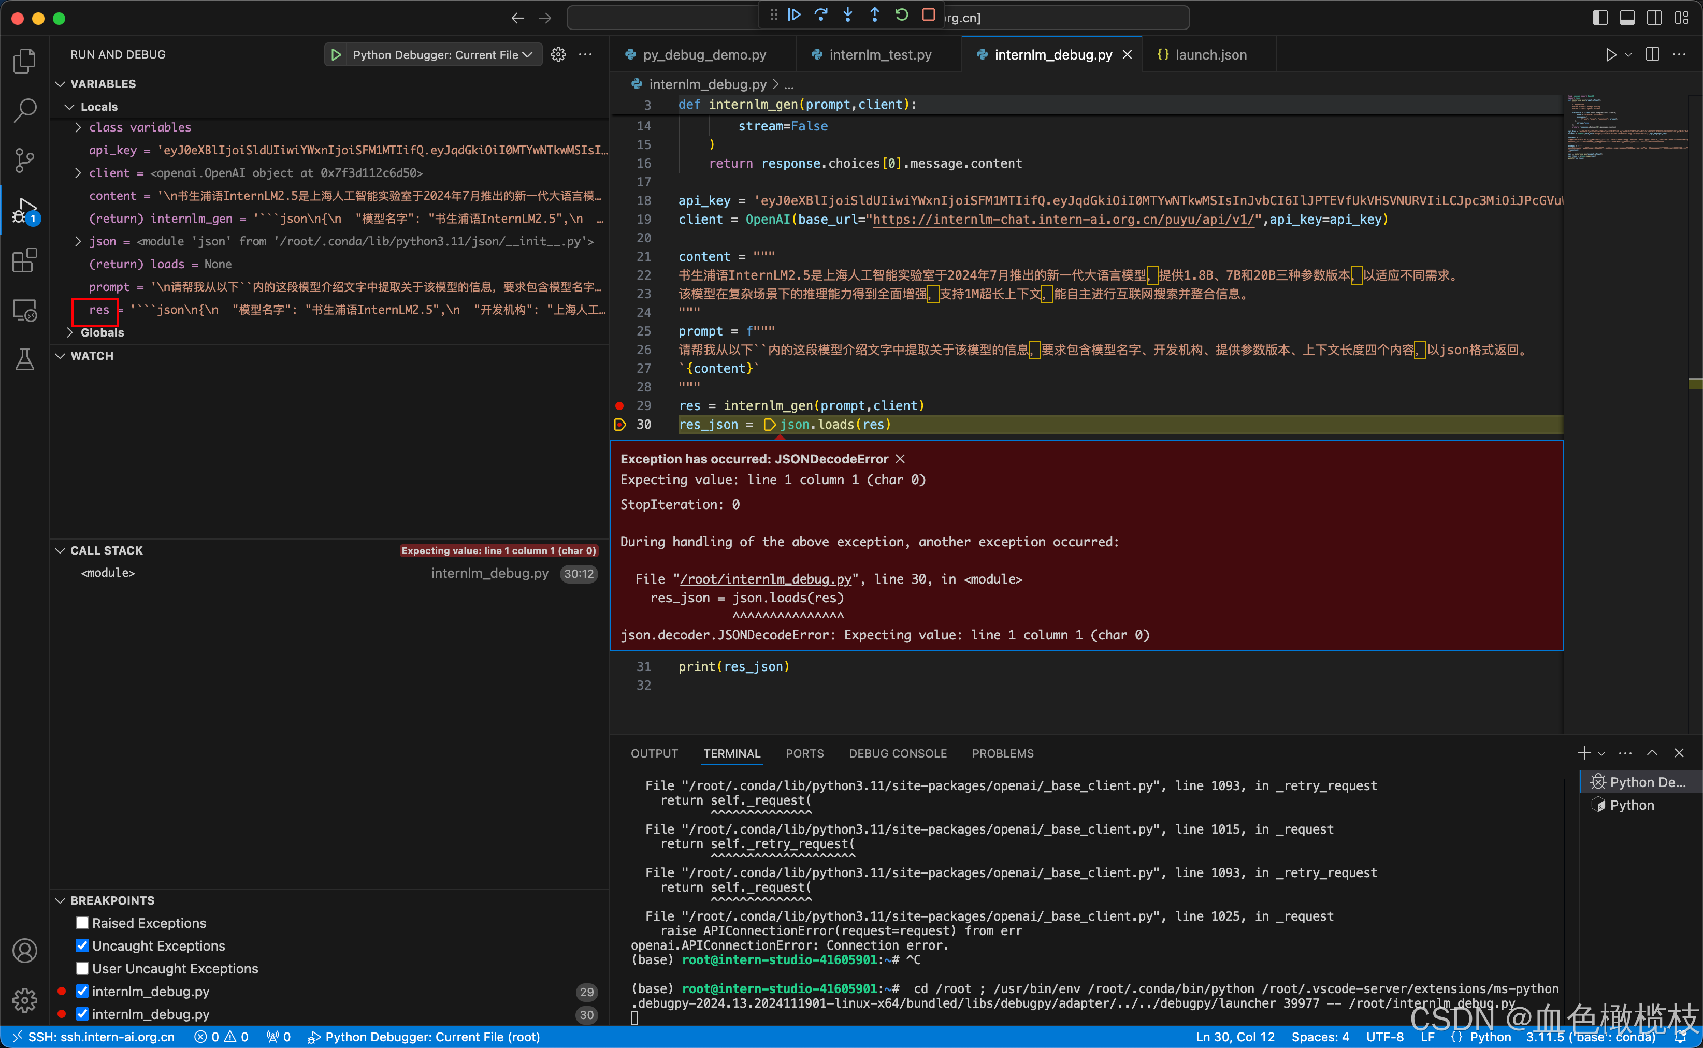Switch to the DEBUG CONSOLE panel tab
1703x1048 pixels.
pos(897,753)
